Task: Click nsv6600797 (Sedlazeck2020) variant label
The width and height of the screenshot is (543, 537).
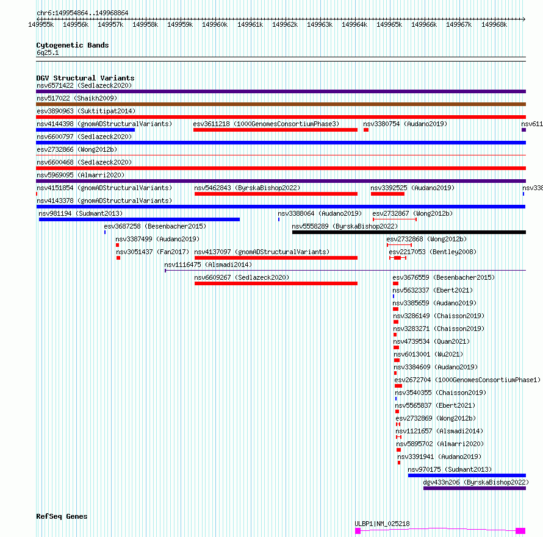Action: (x=84, y=137)
